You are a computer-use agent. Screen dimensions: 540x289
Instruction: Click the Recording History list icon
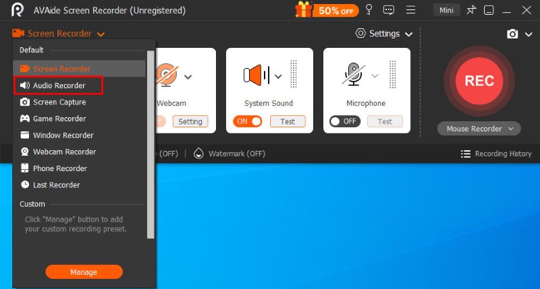click(x=466, y=154)
